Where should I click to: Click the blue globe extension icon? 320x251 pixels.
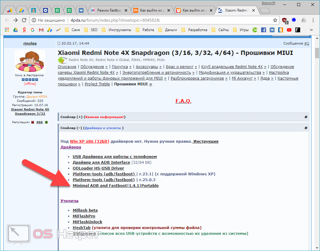click(294, 20)
